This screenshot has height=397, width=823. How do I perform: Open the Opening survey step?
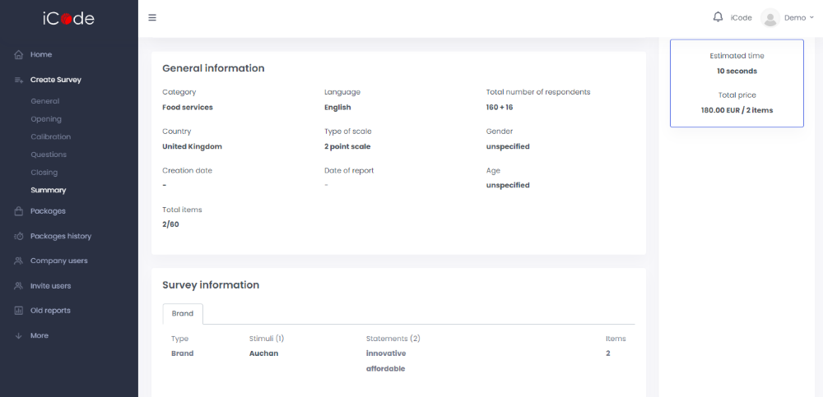click(46, 119)
